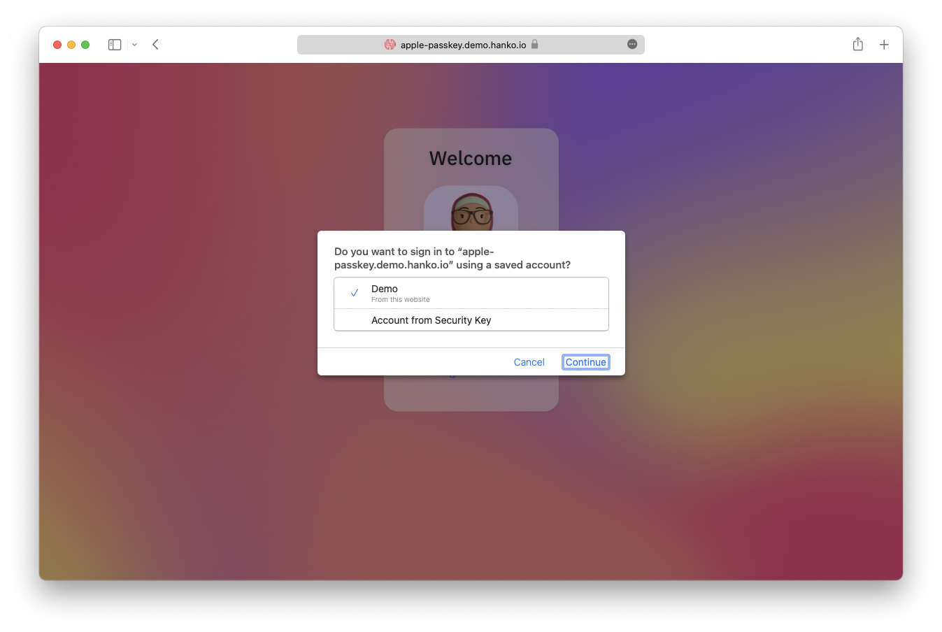Open a new tab with plus button
The height and width of the screenshot is (632, 942).
pos(884,45)
